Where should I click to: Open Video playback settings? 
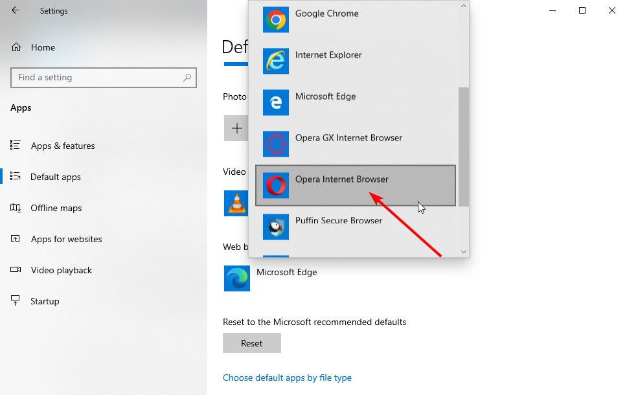click(x=104, y=270)
